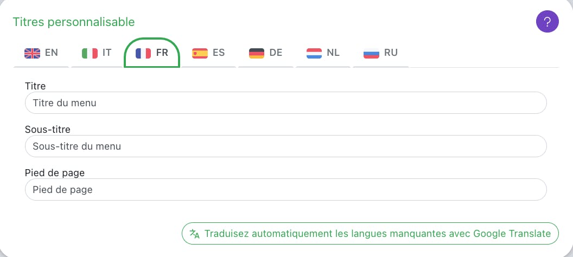Click the UK flag icon
573x257 pixels.
click(33, 53)
